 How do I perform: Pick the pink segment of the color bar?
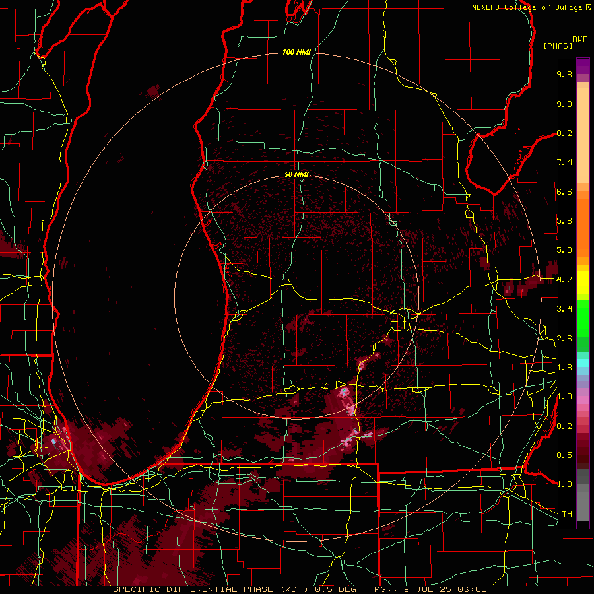click(583, 400)
